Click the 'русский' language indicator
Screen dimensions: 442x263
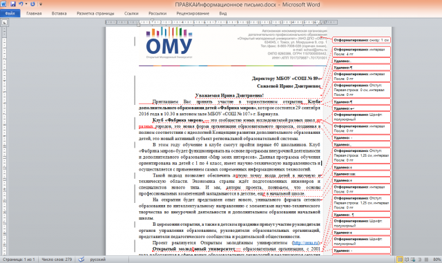[x=98, y=260]
